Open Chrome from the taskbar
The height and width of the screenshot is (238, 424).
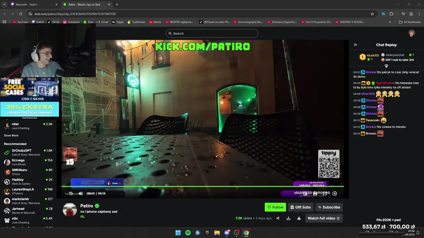246,233
